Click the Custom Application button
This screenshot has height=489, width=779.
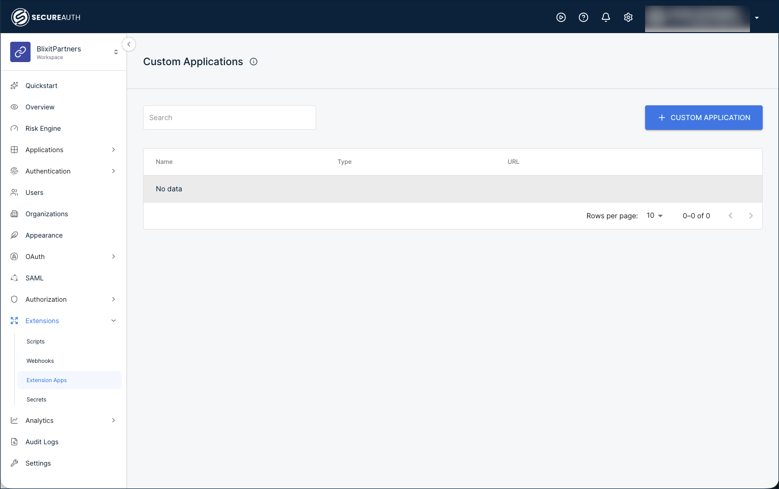pyautogui.click(x=704, y=118)
